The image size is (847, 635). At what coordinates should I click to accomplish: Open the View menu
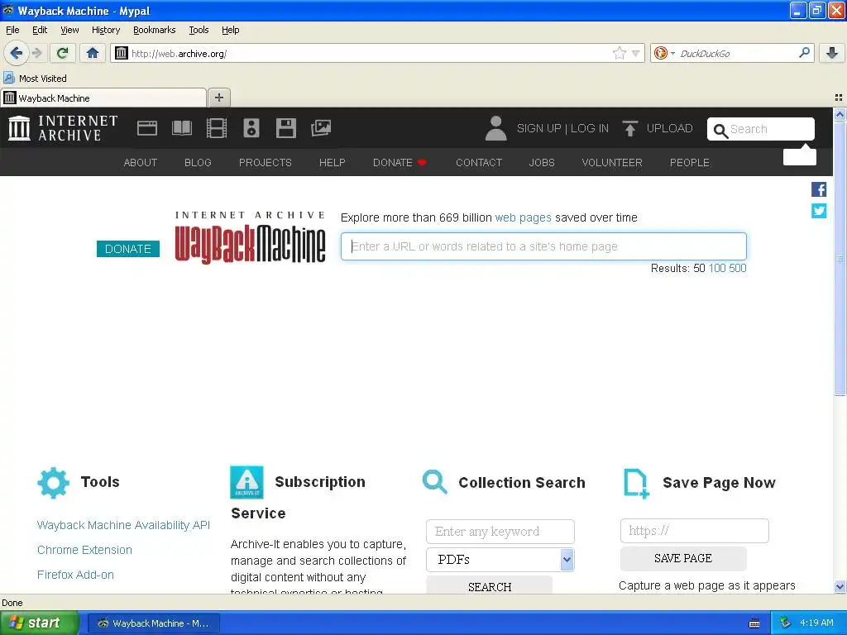69,30
